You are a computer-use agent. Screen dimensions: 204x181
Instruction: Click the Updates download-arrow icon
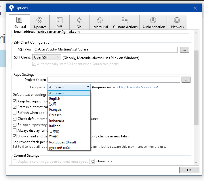click(39, 20)
